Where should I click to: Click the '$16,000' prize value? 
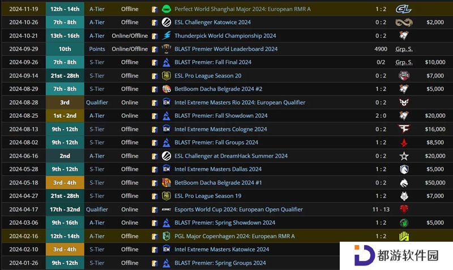(x=435, y=129)
